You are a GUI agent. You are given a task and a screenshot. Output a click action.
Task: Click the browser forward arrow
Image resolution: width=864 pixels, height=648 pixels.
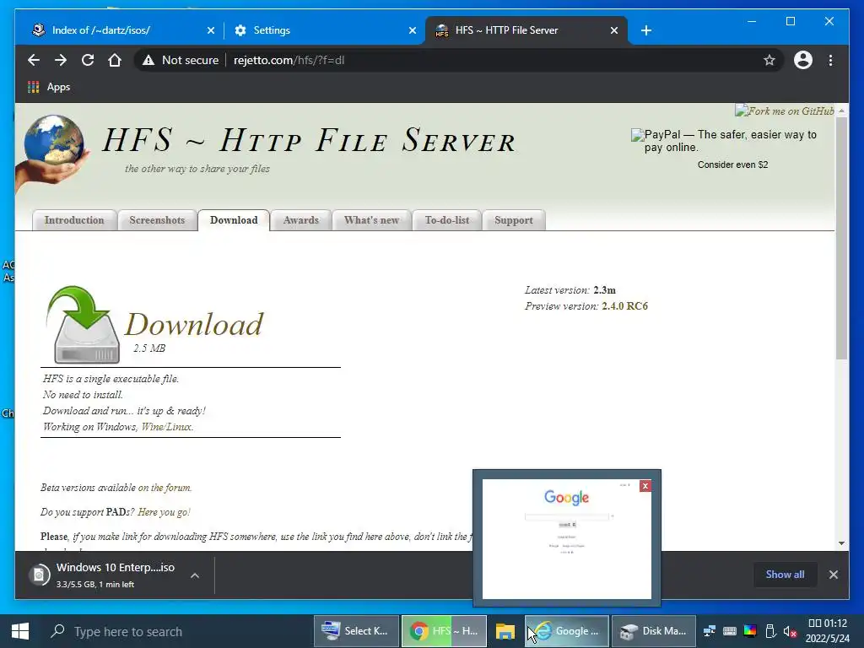[61, 60]
